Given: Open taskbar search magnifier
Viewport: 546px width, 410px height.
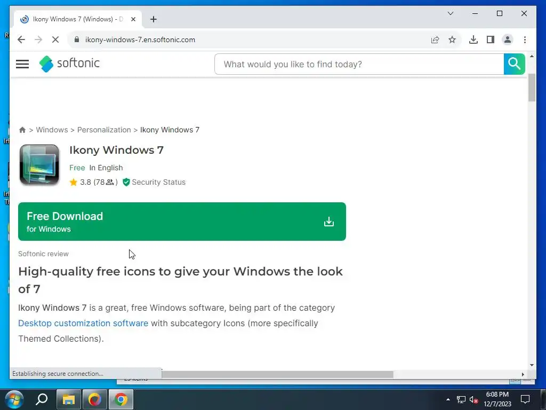Looking at the screenshot, I should point(42,399).
